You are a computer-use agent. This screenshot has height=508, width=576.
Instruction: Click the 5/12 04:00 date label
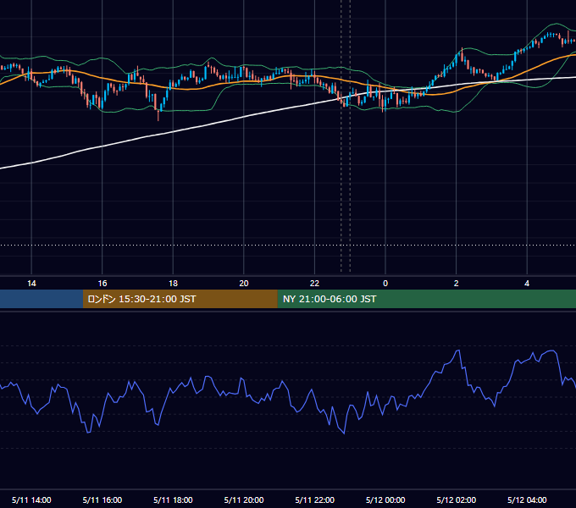click(527, 500)
